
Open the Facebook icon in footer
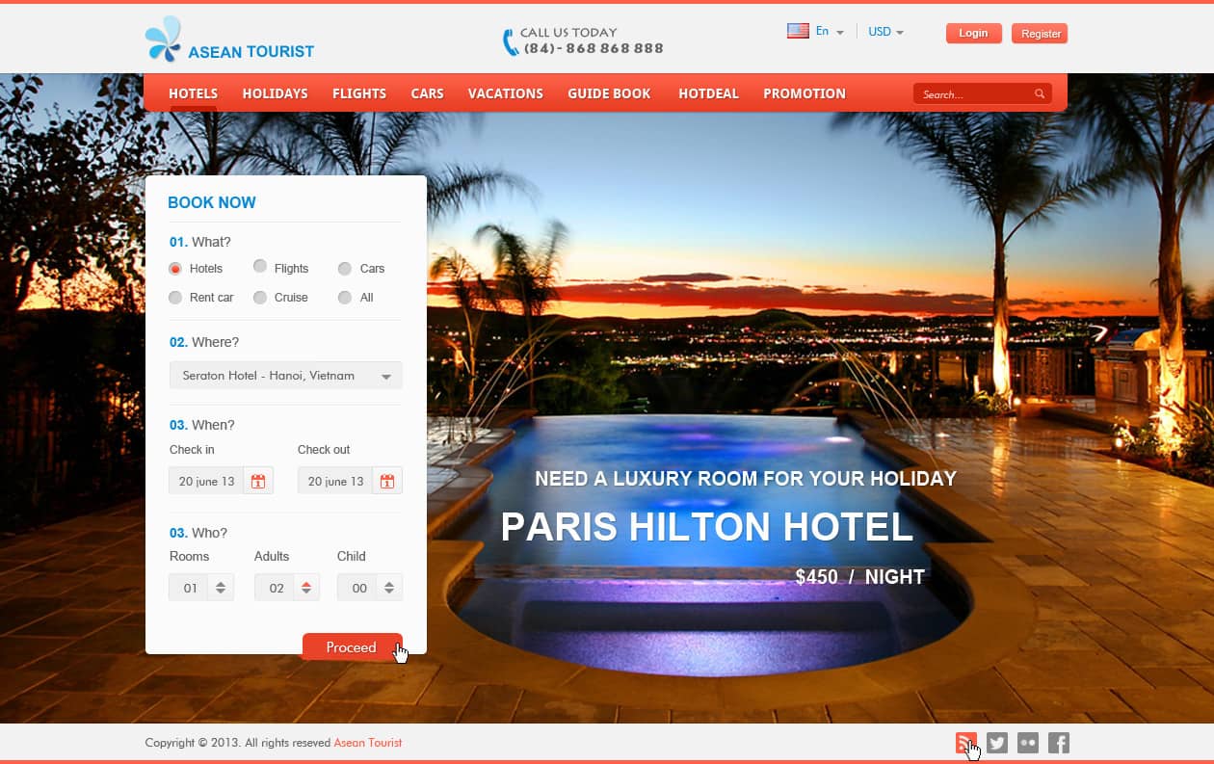pos(1059,743)
